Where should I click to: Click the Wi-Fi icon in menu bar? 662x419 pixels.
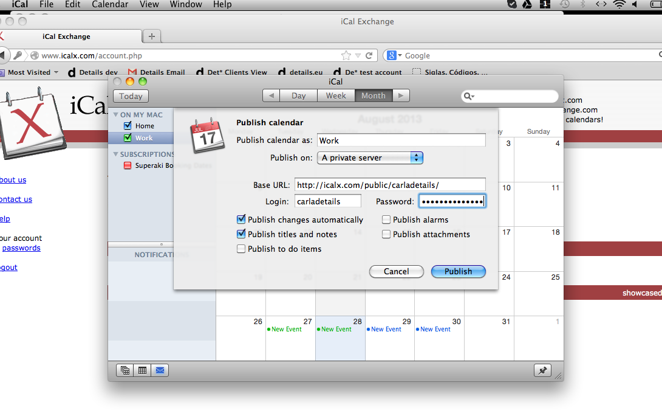click(619, 4)
